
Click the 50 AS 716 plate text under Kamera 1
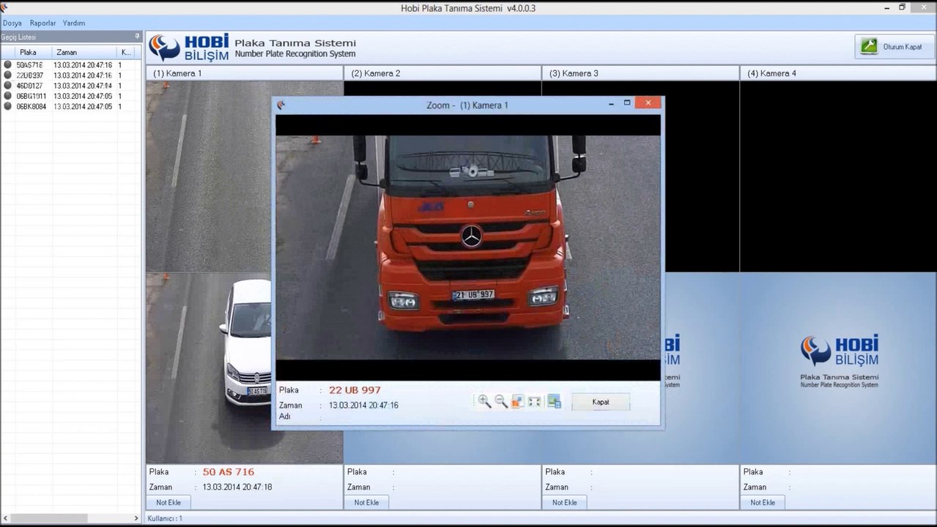pos(229,472)
